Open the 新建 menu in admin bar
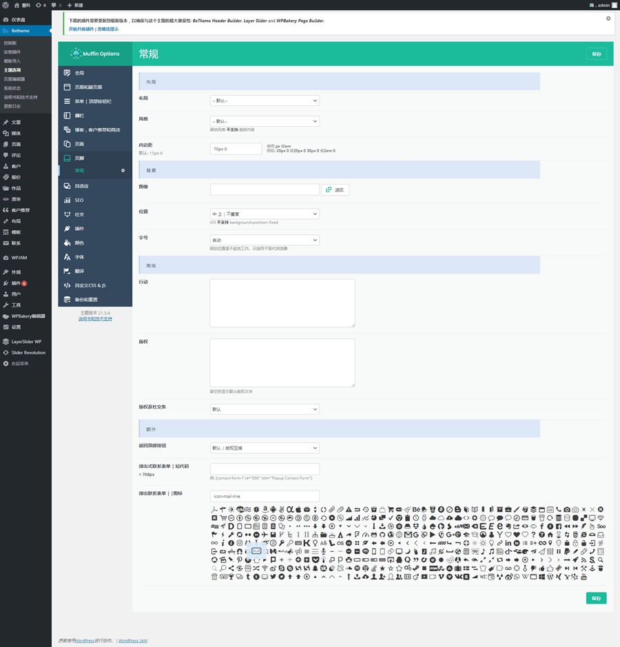The width and height of the screenshot is (620, 647). pyautogui.click(x=75, y=6)
